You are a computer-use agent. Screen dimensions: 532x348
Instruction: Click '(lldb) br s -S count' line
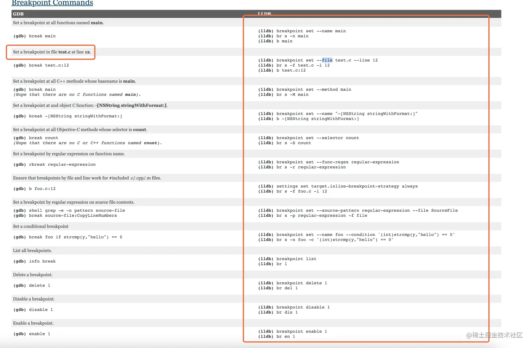[x=285, y=143]
